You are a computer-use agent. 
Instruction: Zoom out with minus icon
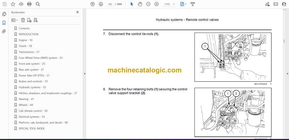(148, 4)
